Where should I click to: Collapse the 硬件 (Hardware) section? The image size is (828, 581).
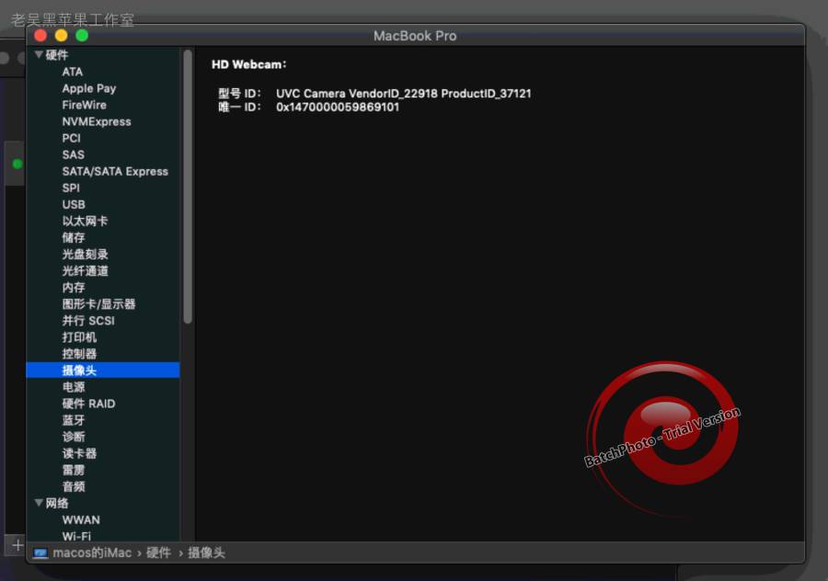[x=39, y=54]
